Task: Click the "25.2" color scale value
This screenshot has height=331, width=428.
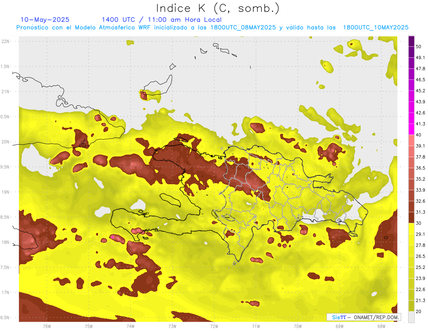Action: coord(421,267)
